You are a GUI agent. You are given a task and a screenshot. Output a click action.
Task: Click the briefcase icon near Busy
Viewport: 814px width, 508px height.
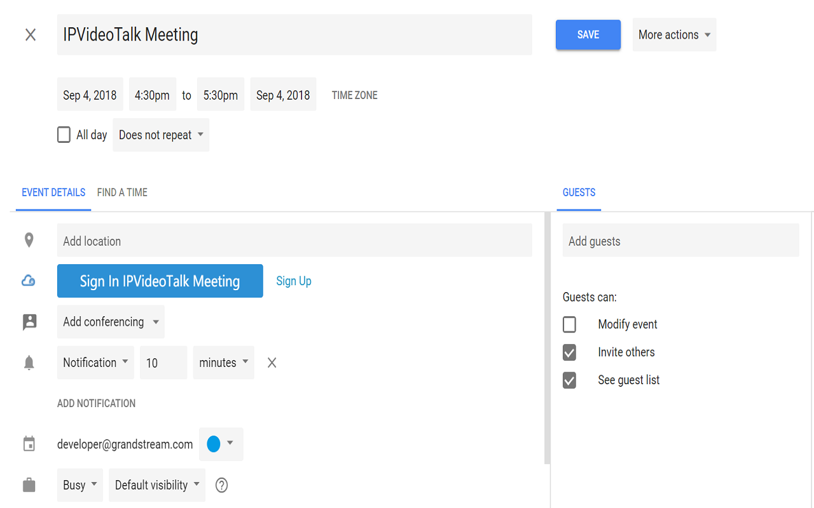29,485
